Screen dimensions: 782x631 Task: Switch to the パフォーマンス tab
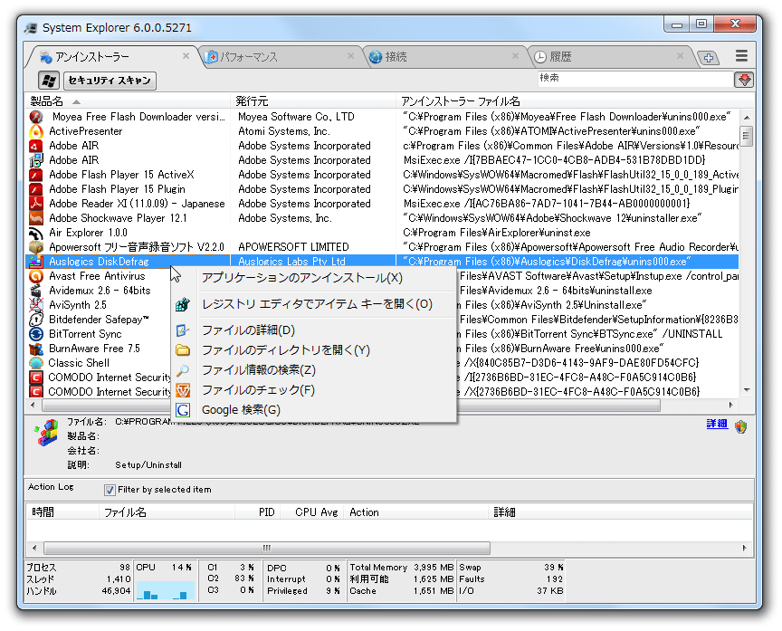[x=281, y=57]
